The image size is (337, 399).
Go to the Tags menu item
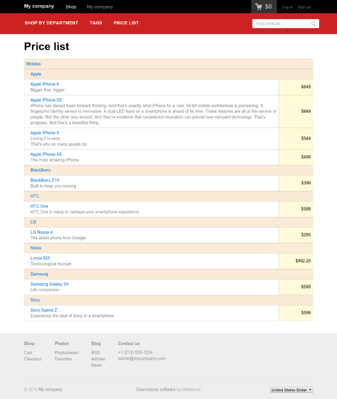click(96, 23)
